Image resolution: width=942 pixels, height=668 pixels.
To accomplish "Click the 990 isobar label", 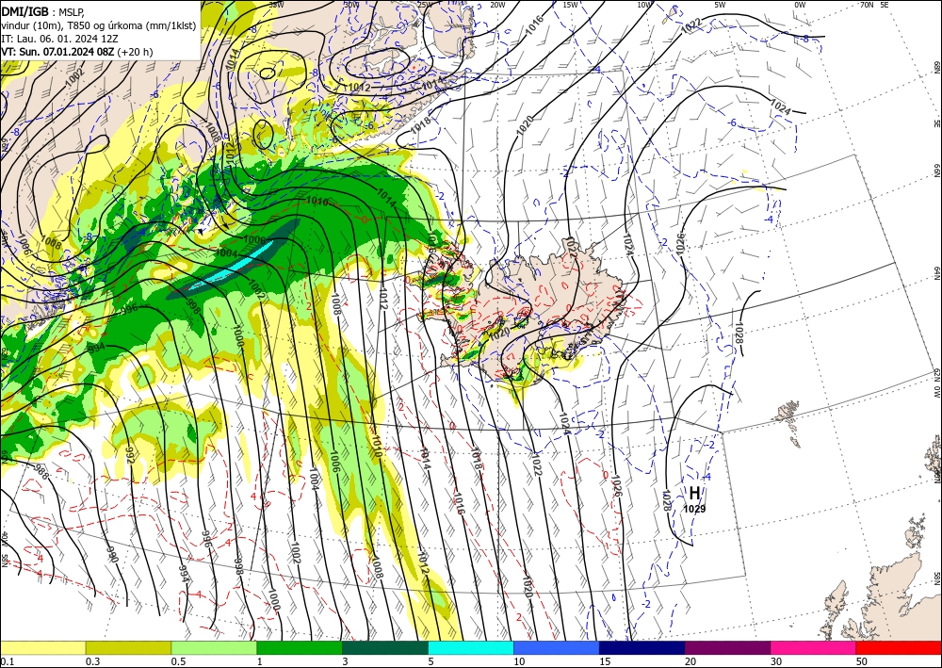I will coord(112,554).
